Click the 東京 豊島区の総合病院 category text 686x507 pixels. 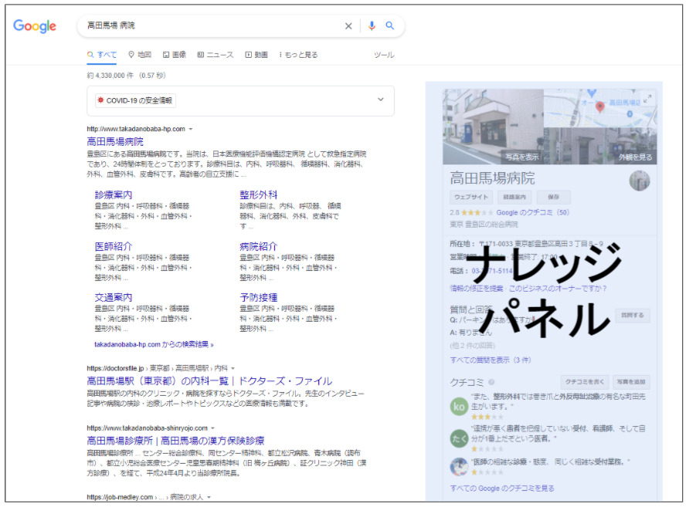click(x=484, y=225)
